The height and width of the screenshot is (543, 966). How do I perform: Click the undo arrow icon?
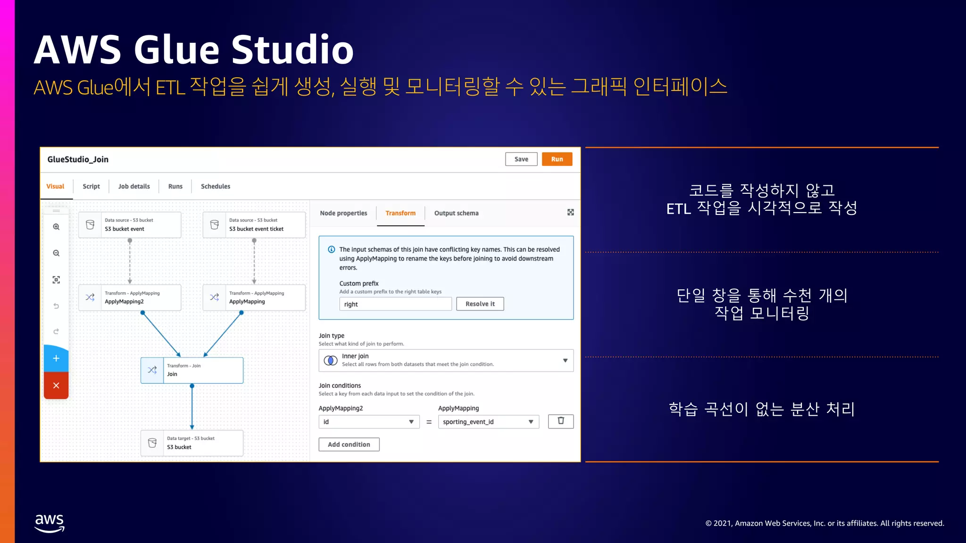pos(56,306)
